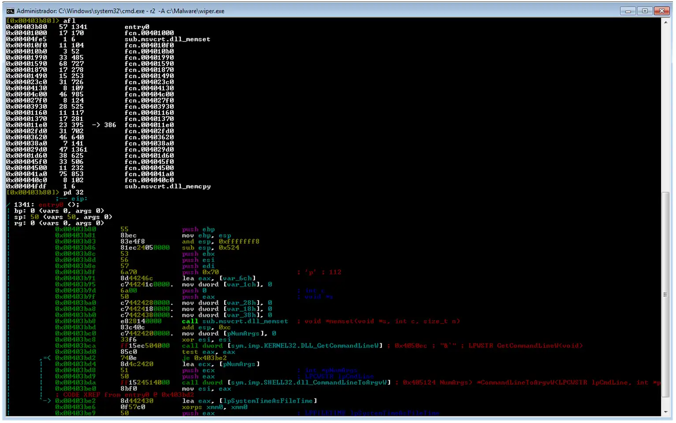Click the sub.msvcrt.dll_memset entry in function list
This screenshot has width=676, height=423.
pyautogui.click(x=167, y=39)
